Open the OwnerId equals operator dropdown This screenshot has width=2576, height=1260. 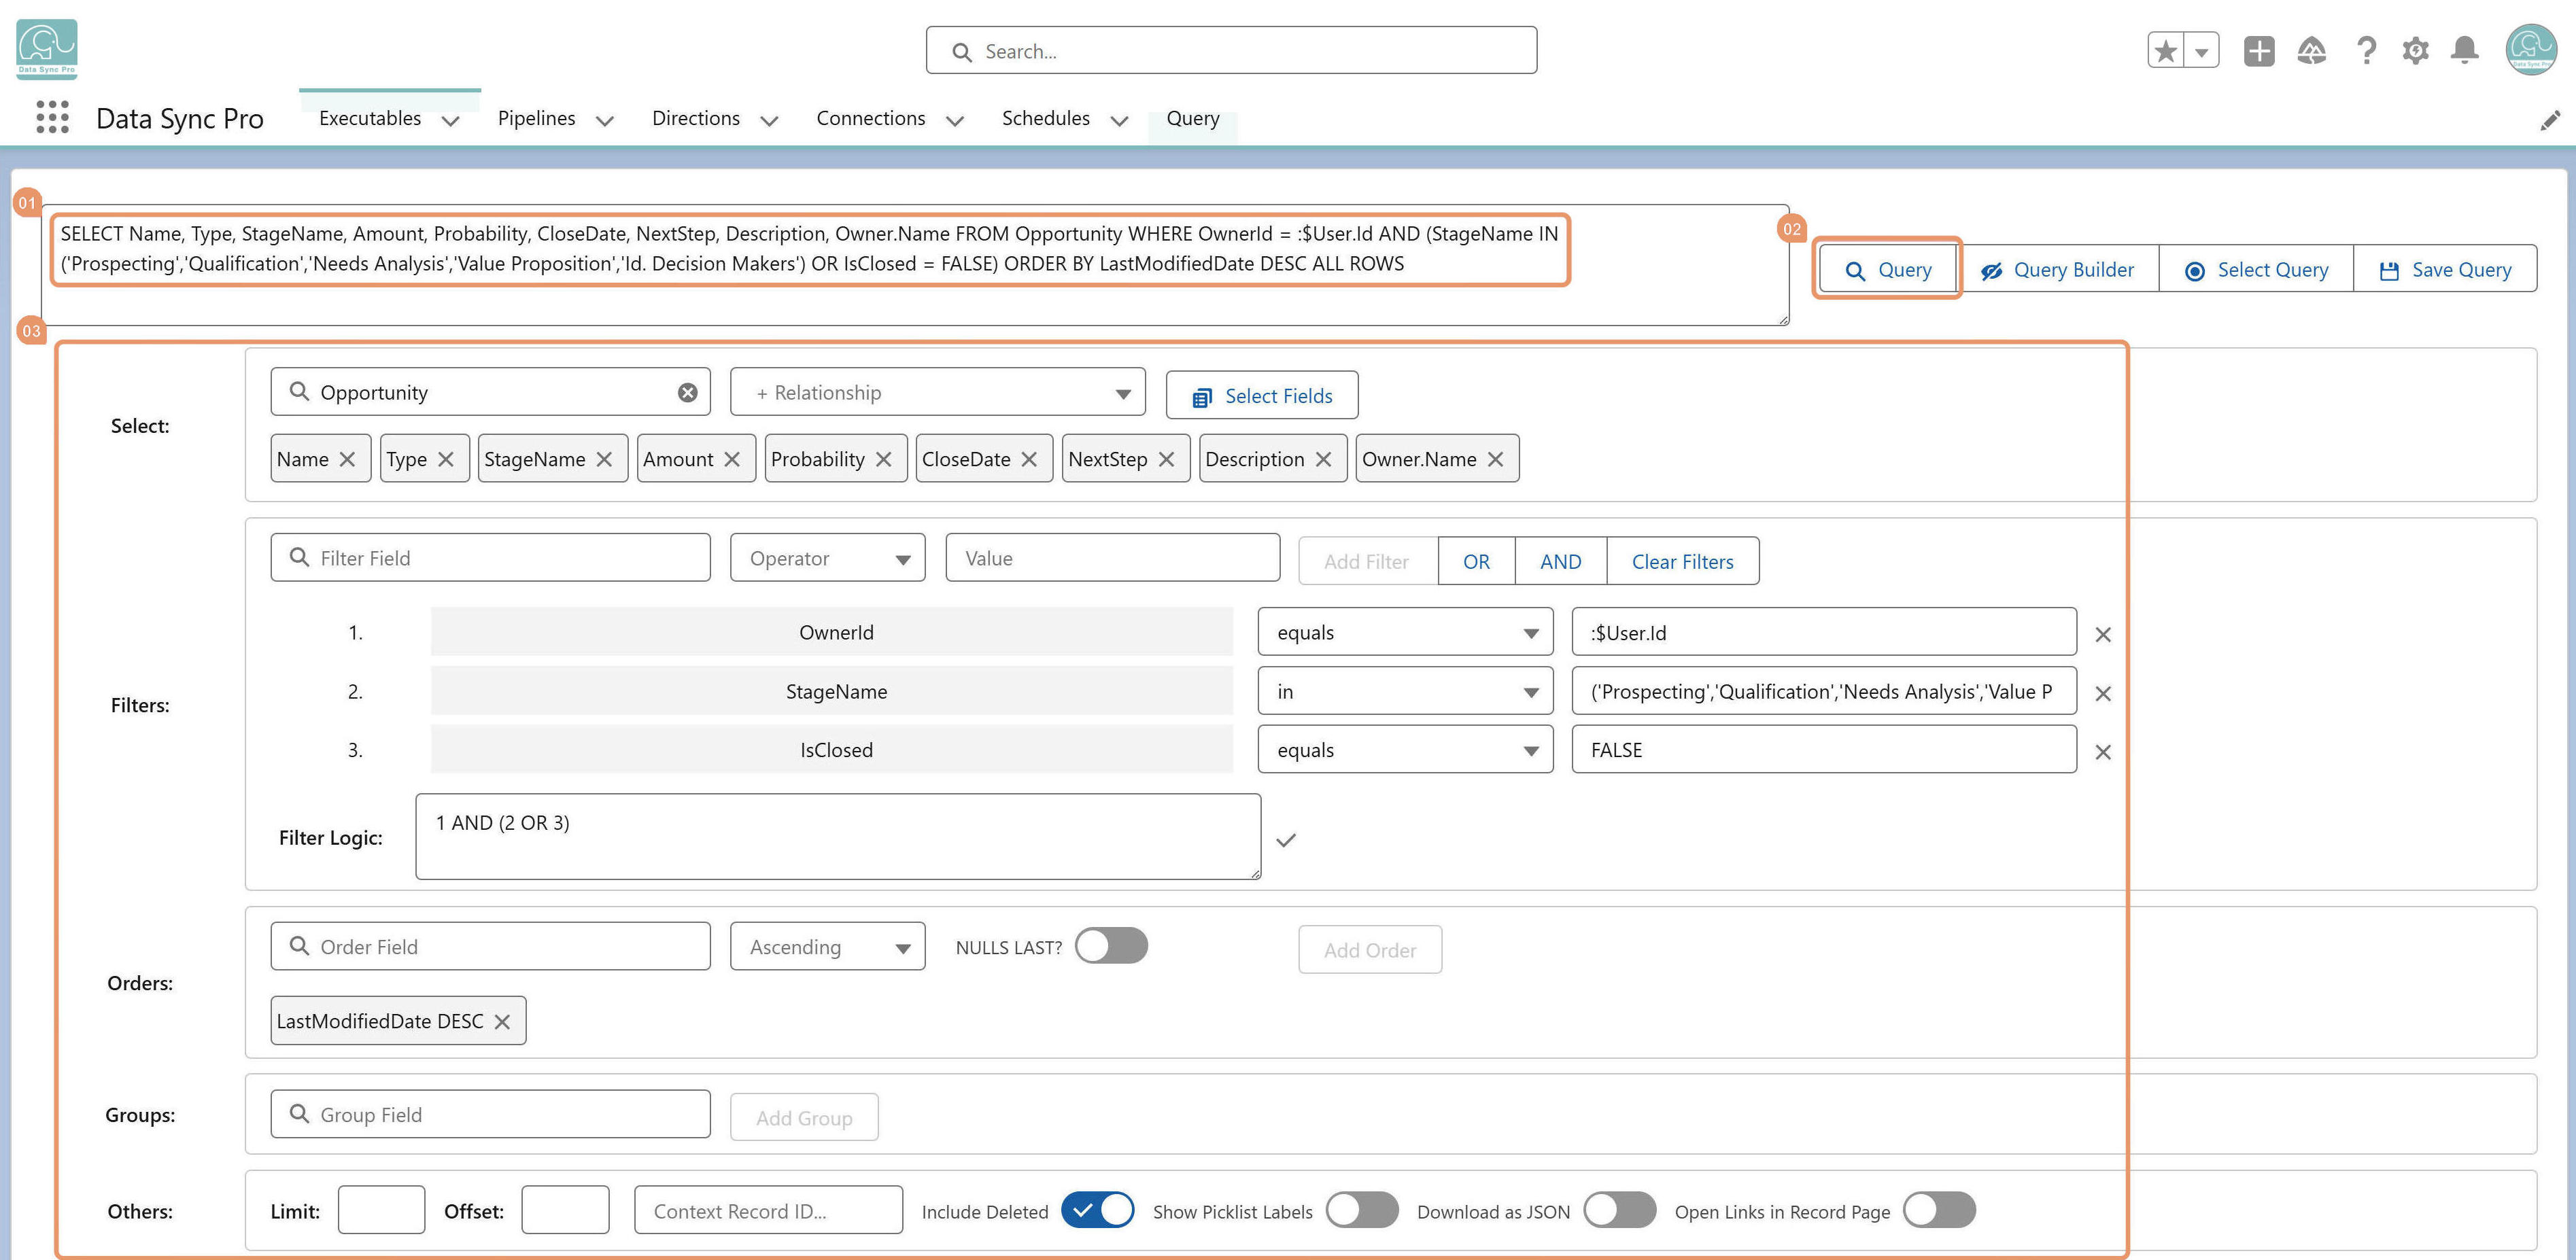click(1405, 632)
